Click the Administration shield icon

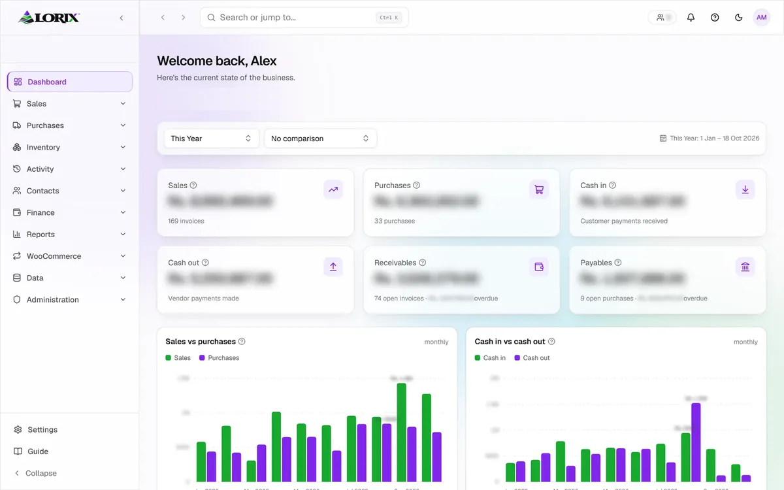pos(17,299)
